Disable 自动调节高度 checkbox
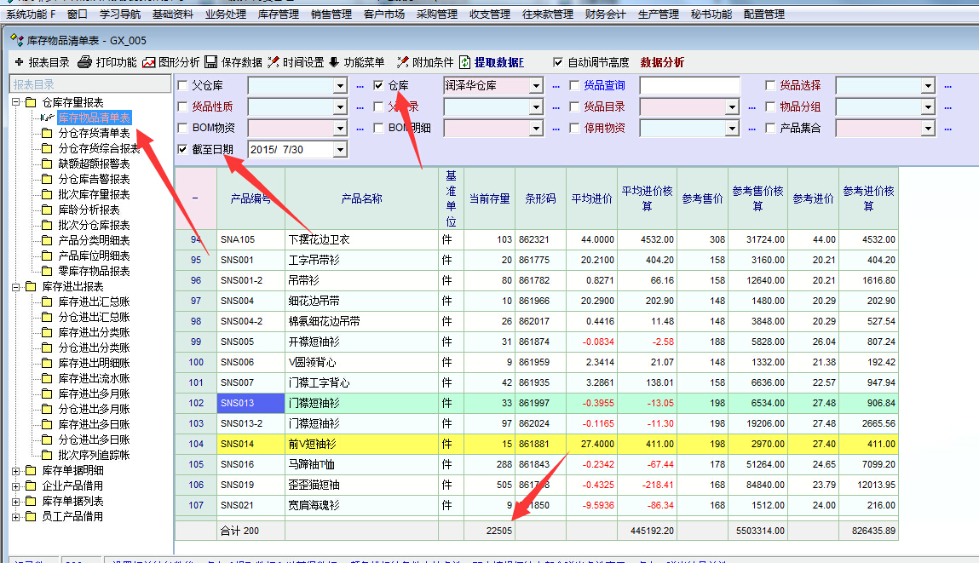The width and height of the screenshot is (979, 563). [x=558, y=62]
